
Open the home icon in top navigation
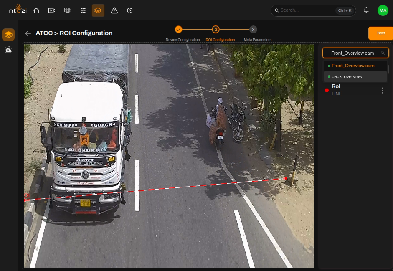[36, 10]
